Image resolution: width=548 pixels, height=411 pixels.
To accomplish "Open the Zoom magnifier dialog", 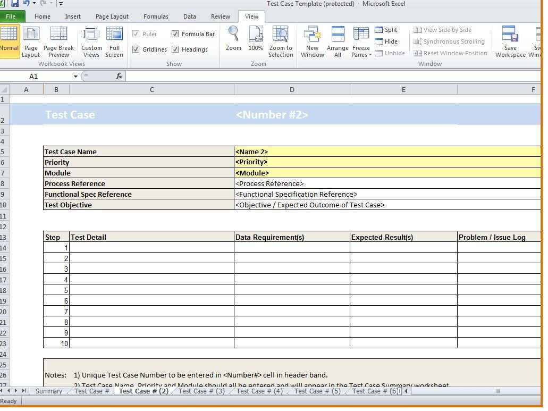I will pos(233,38).
